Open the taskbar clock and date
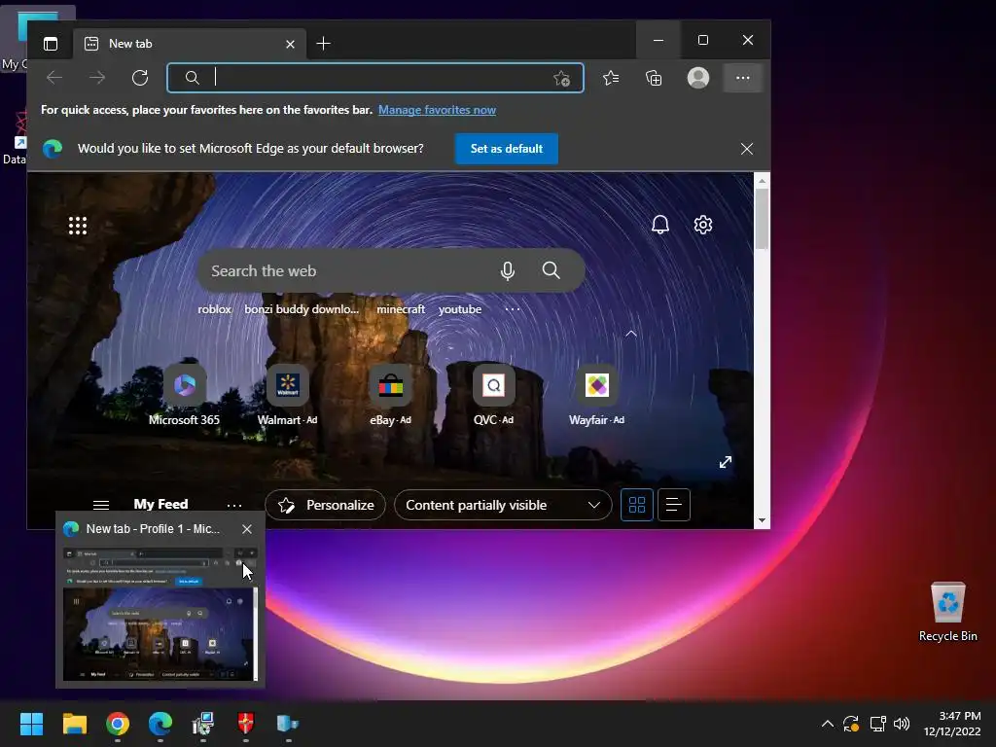The height and width of the screenshot is (747, 996). point(951,724)
